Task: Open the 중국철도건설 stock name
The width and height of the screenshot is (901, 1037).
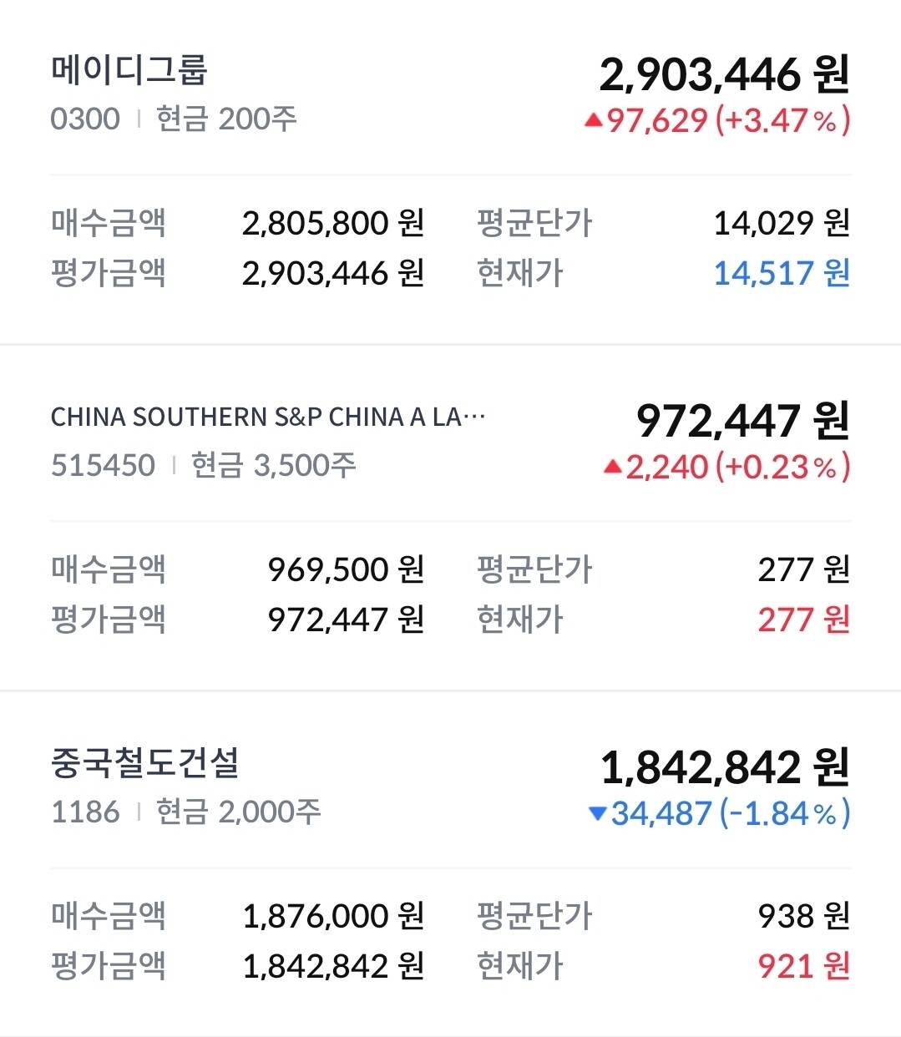Action: click(x=145, y=763)
